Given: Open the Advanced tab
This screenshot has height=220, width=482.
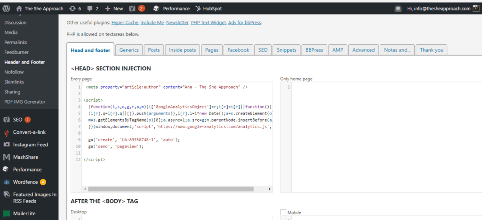Looking at the screenshot, I should coord(363,50).
